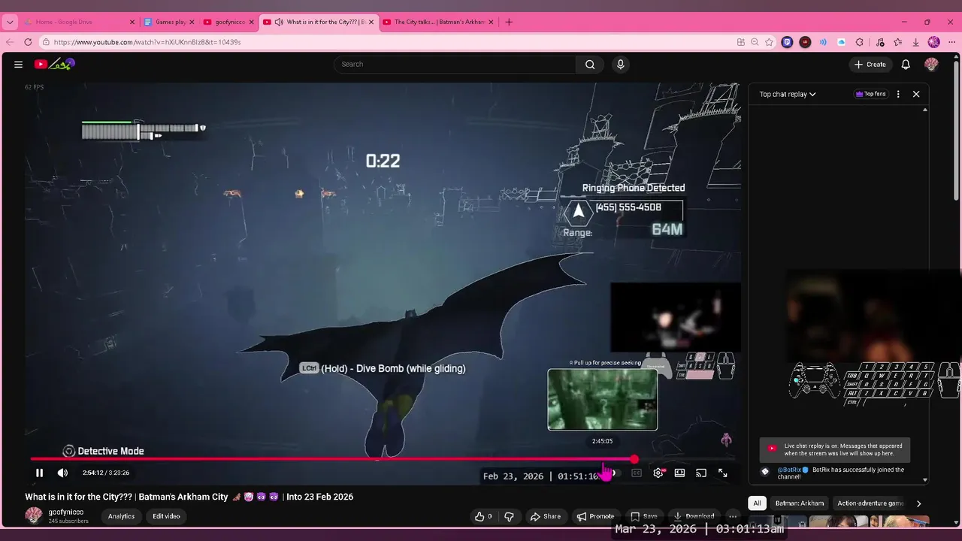Open browser downloads
The width and height of the screenshot is (962, 541).
[915, 42]
